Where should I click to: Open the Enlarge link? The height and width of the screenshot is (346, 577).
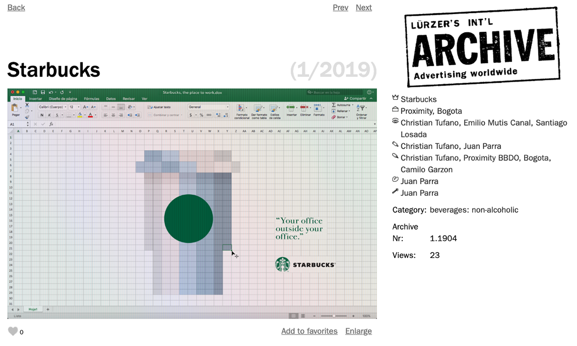click(x=358, y=331)
